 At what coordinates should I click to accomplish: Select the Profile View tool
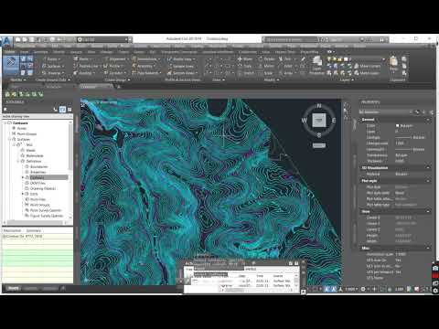pyautogui.click(x=181, y=58)
